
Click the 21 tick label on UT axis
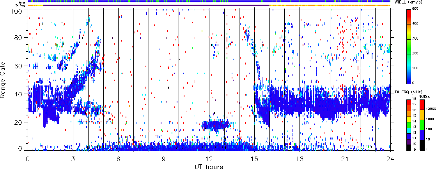pos(345,159)
